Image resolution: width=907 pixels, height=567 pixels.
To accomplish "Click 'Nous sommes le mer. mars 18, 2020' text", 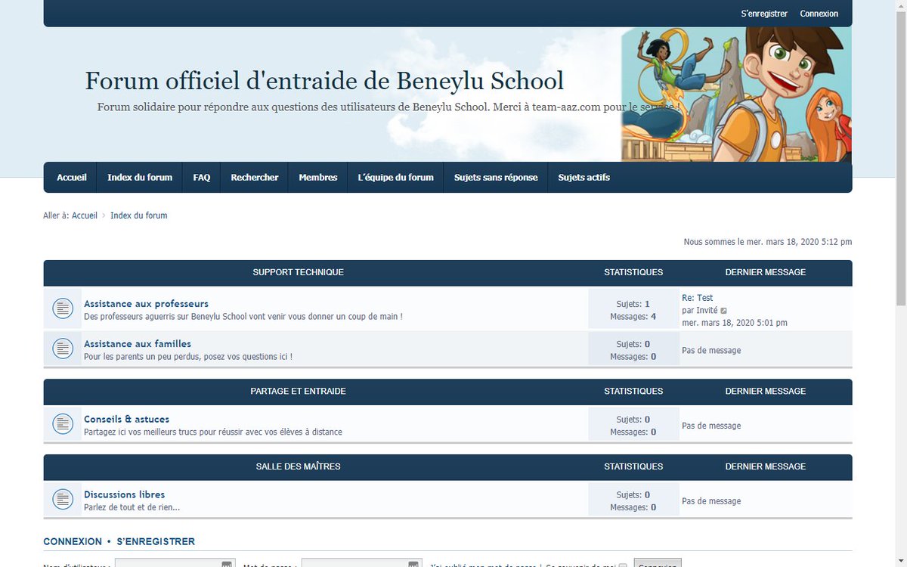I will pos(768,242).
